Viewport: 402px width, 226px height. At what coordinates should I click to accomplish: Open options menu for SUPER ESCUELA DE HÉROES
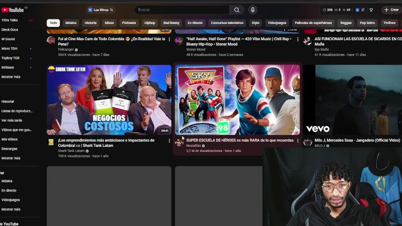pos(298,141)
